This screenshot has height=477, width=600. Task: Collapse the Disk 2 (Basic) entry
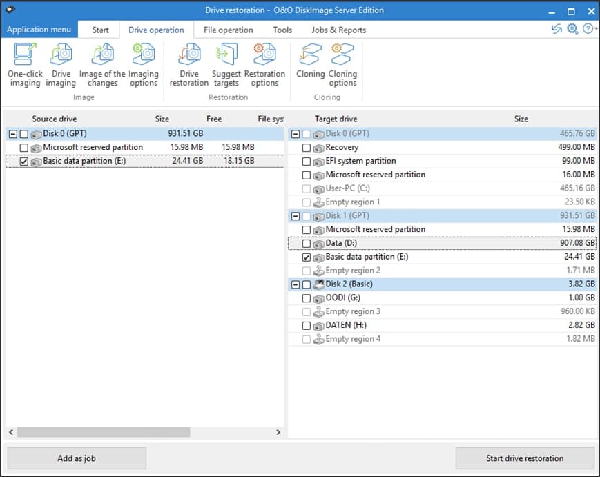coord(296,284)
